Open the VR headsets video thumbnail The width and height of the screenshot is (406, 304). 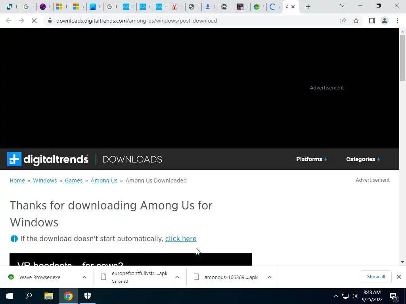click(130, 259)
